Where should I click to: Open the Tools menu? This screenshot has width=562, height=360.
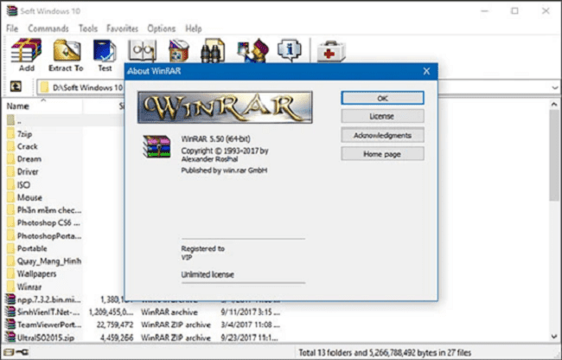coord(88,29)
